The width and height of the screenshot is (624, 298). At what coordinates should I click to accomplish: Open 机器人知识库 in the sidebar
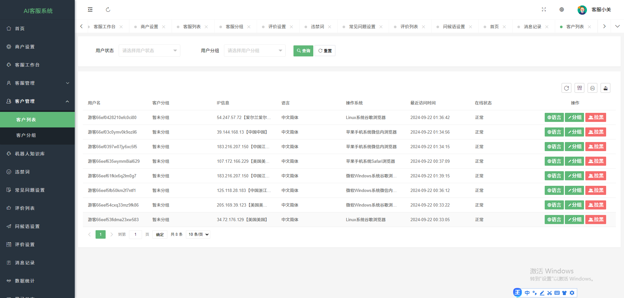point(37,154)
